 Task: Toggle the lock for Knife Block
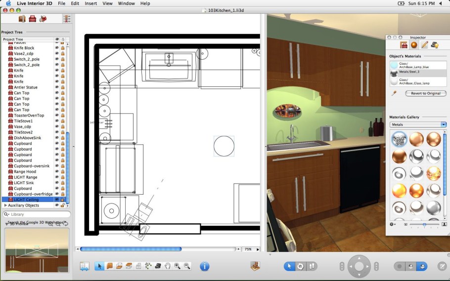[x=63, y=48]
